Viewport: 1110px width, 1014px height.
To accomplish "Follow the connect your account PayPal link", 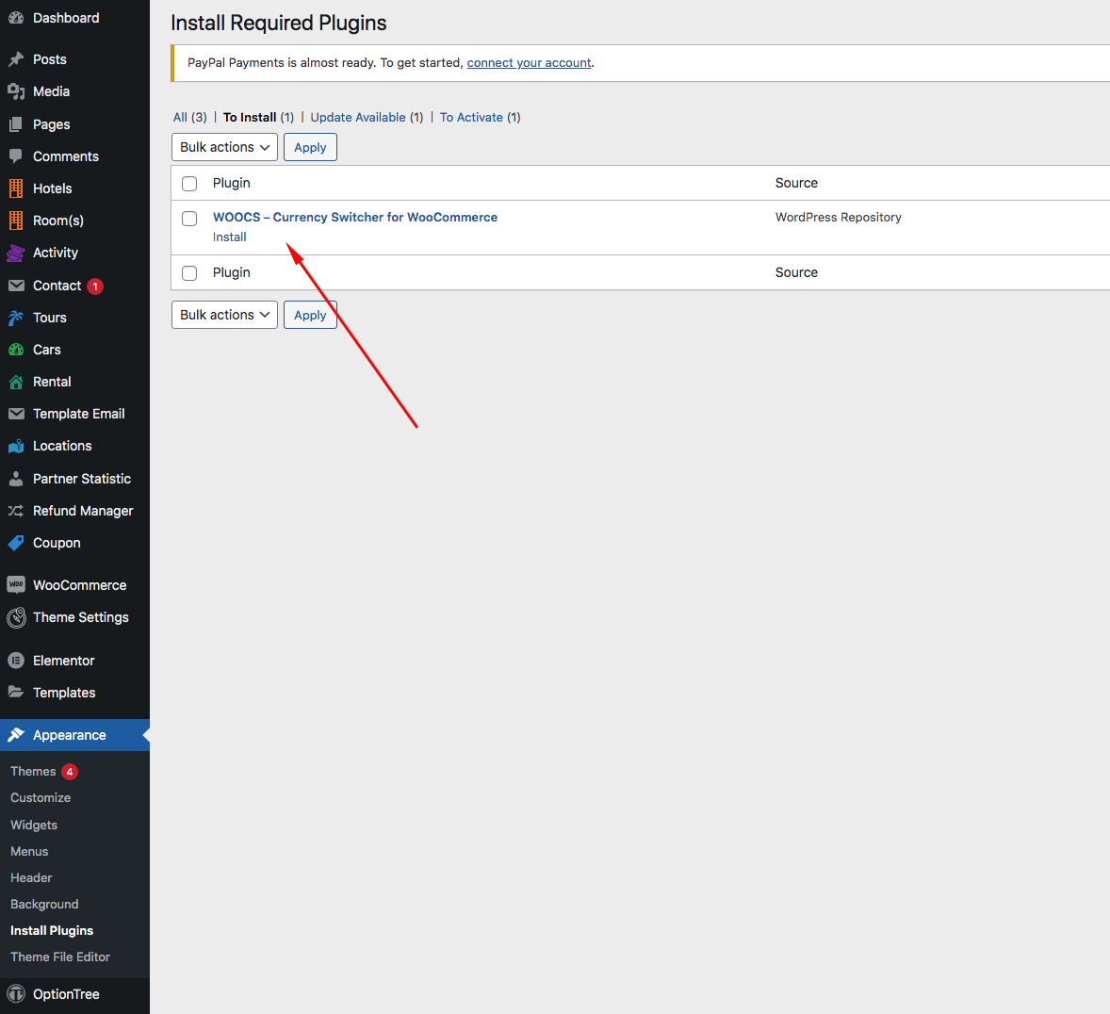I will pyautogui.click(x=529, y=63).
